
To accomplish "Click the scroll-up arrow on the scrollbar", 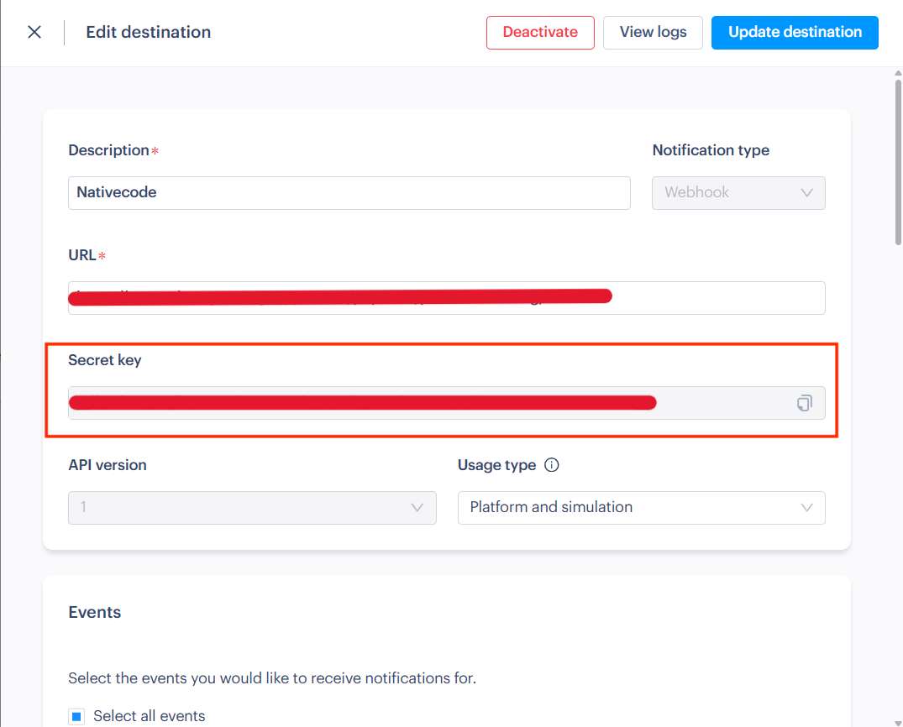I will tap(897, 75).
